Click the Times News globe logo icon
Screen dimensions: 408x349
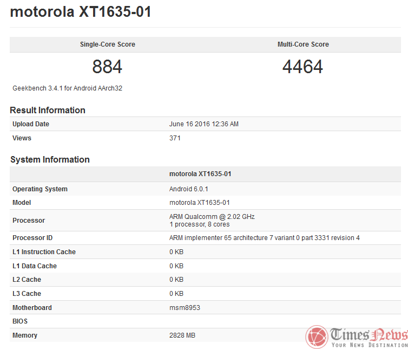(317, 336)
